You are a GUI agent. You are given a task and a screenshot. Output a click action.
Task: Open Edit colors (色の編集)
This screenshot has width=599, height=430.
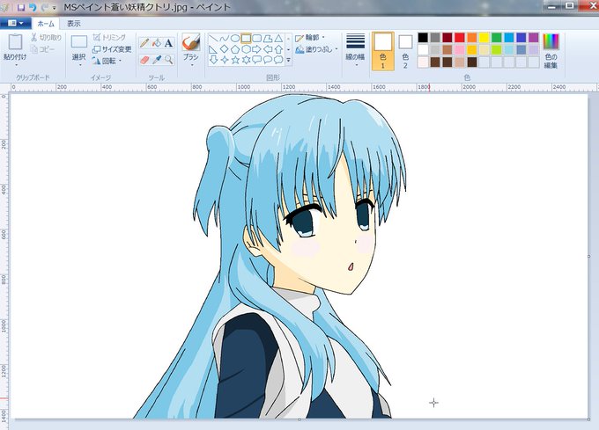551,51
